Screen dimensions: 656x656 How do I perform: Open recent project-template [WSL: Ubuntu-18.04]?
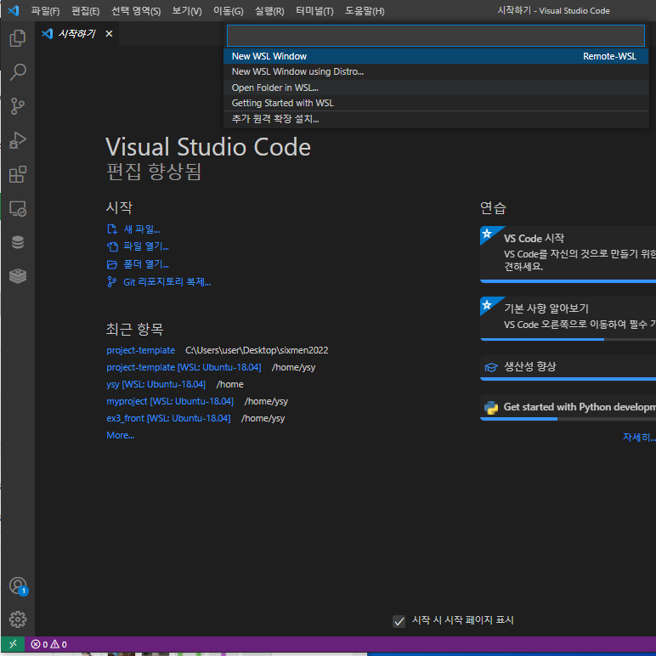[x=184, y=367]
